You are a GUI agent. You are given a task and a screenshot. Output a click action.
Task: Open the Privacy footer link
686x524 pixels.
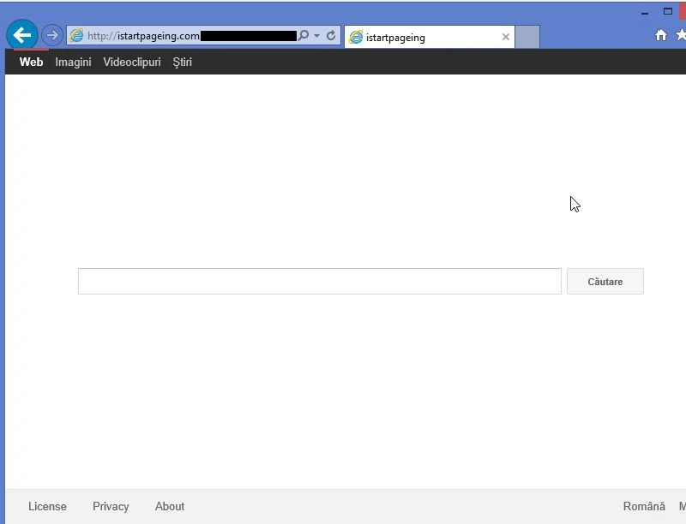point(111,507)
